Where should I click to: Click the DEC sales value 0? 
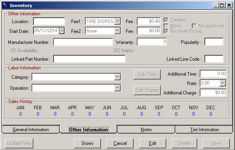211,114
